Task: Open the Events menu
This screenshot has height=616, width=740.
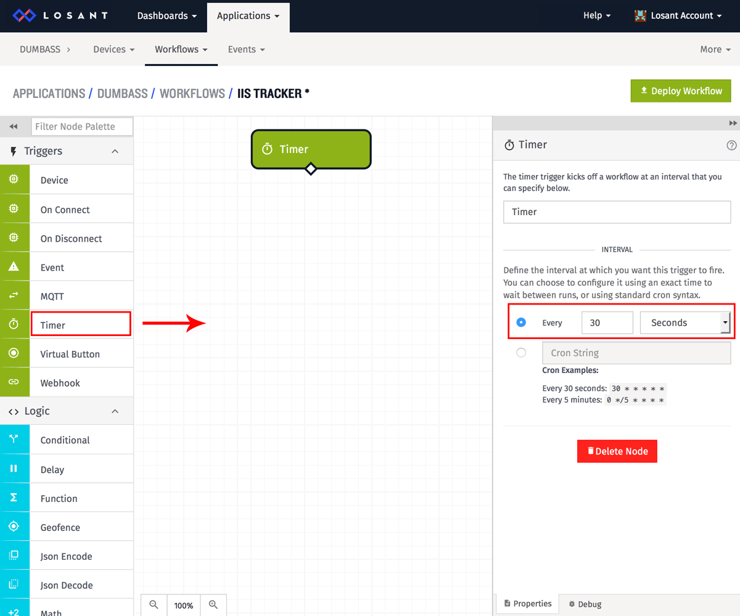Action: point(246,49)
